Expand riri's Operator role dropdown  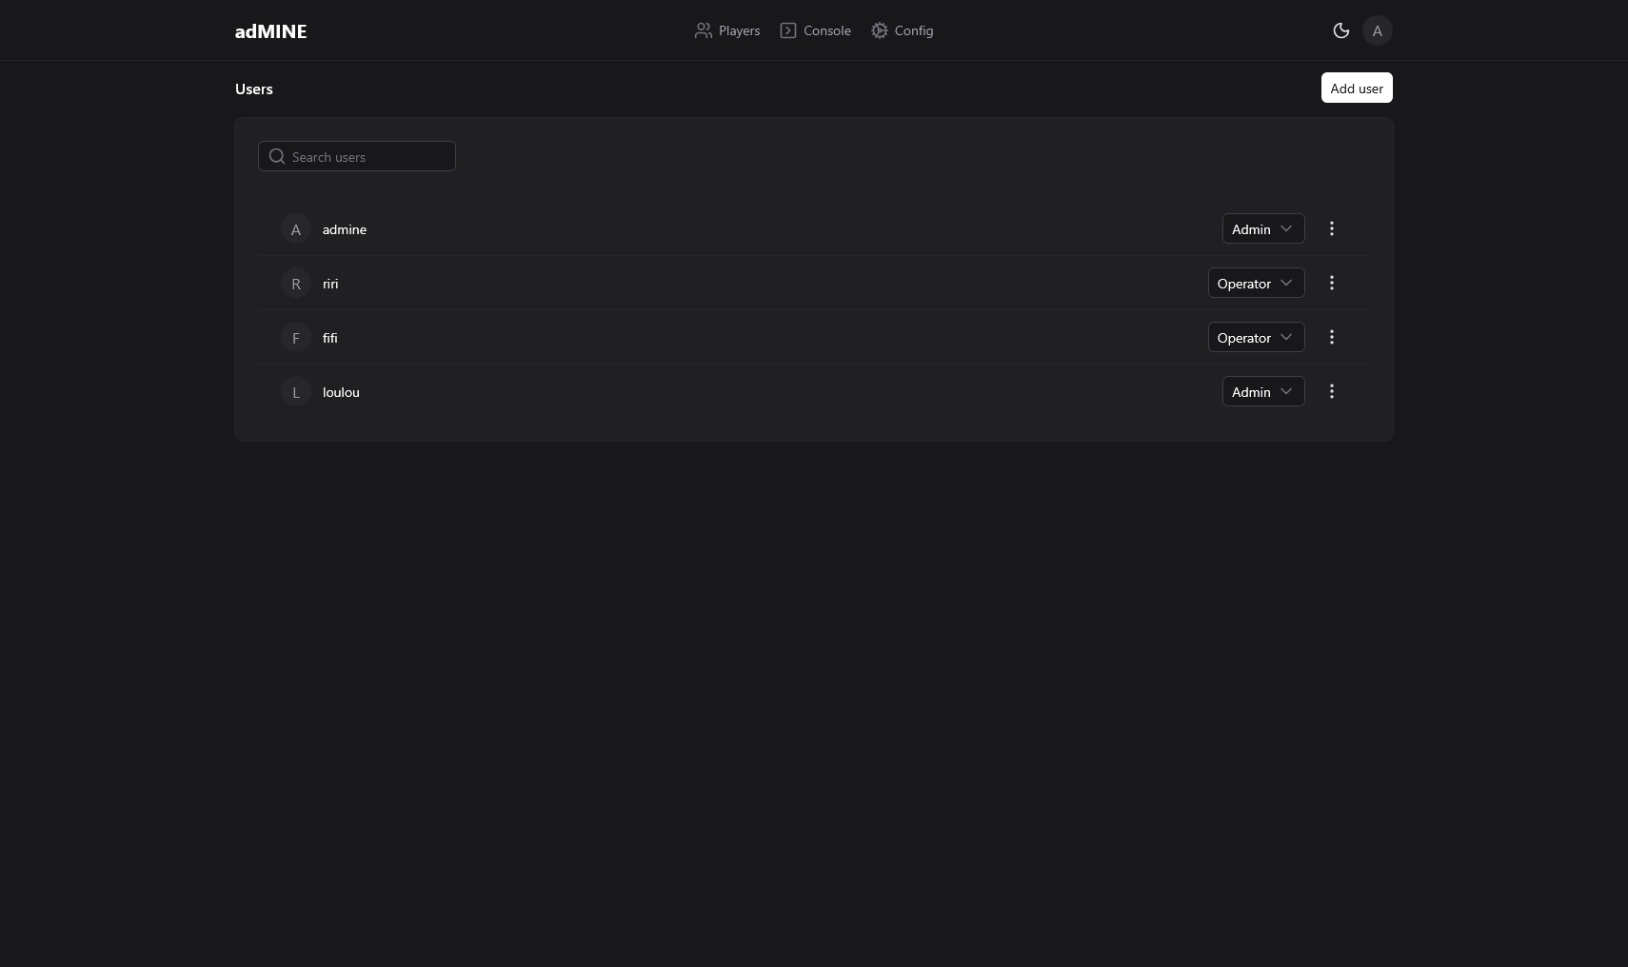1255,283
